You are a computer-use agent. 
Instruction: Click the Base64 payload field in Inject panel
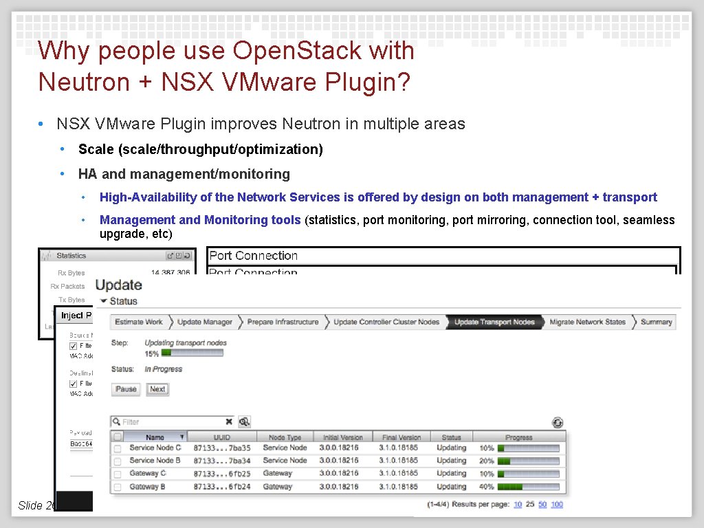(81, 444)
